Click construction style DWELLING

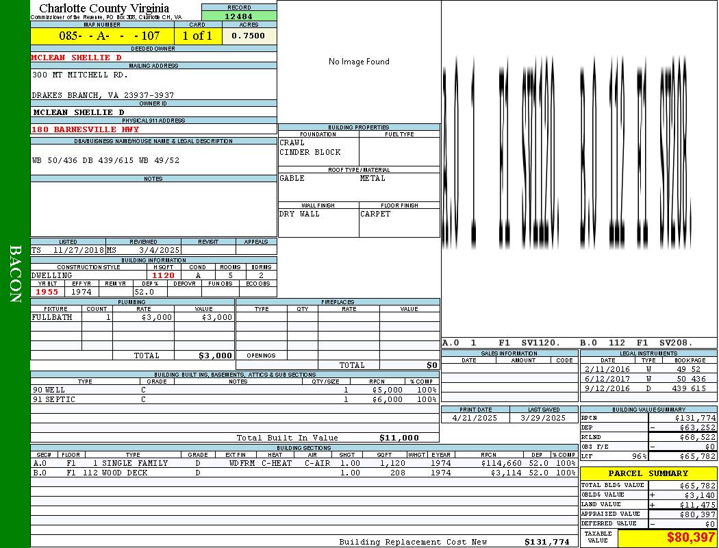coord(52,275)
